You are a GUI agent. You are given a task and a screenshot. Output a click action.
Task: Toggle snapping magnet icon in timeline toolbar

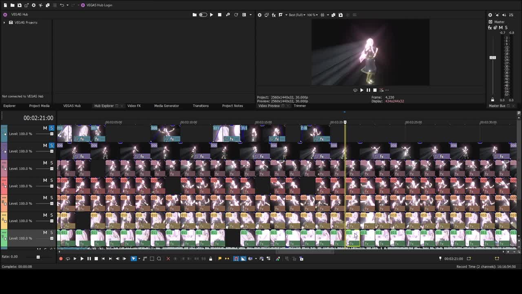pos(236,258)
